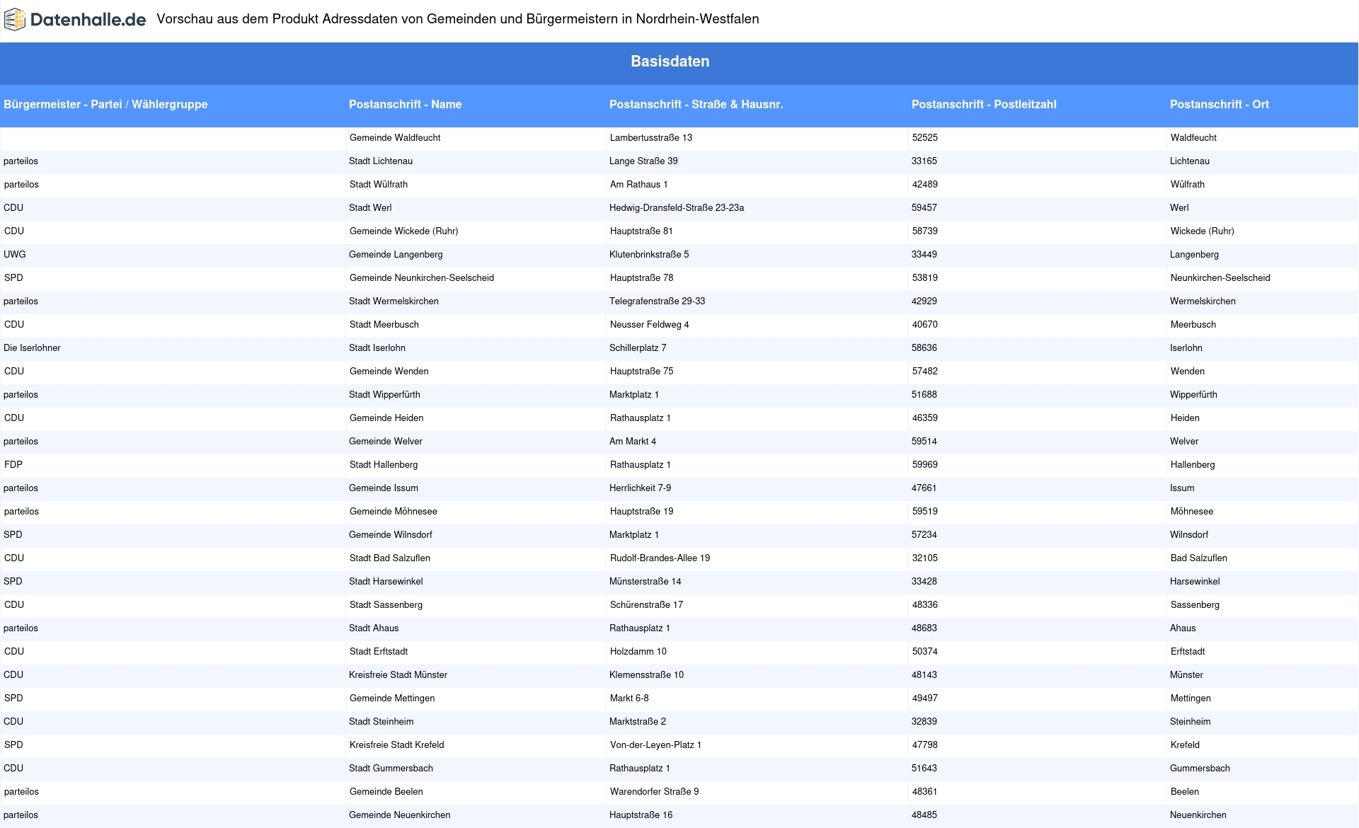Open the Datenhalle.de brand link
1359x828 pixels.
74,20
